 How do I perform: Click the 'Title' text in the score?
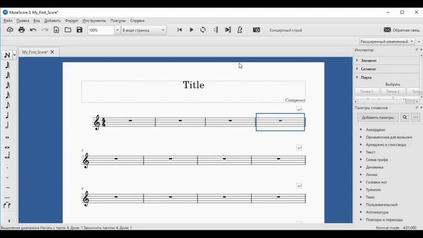194,85
